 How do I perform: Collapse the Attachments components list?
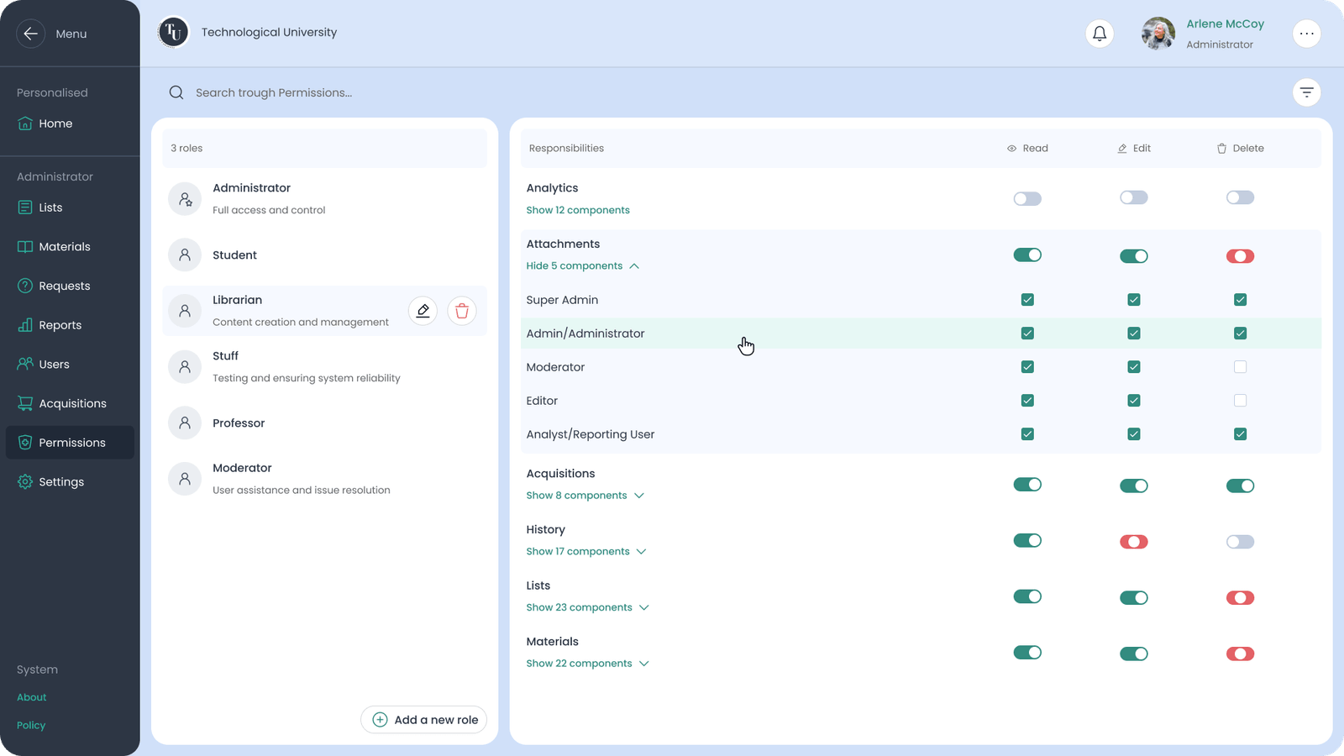[582, 266]
